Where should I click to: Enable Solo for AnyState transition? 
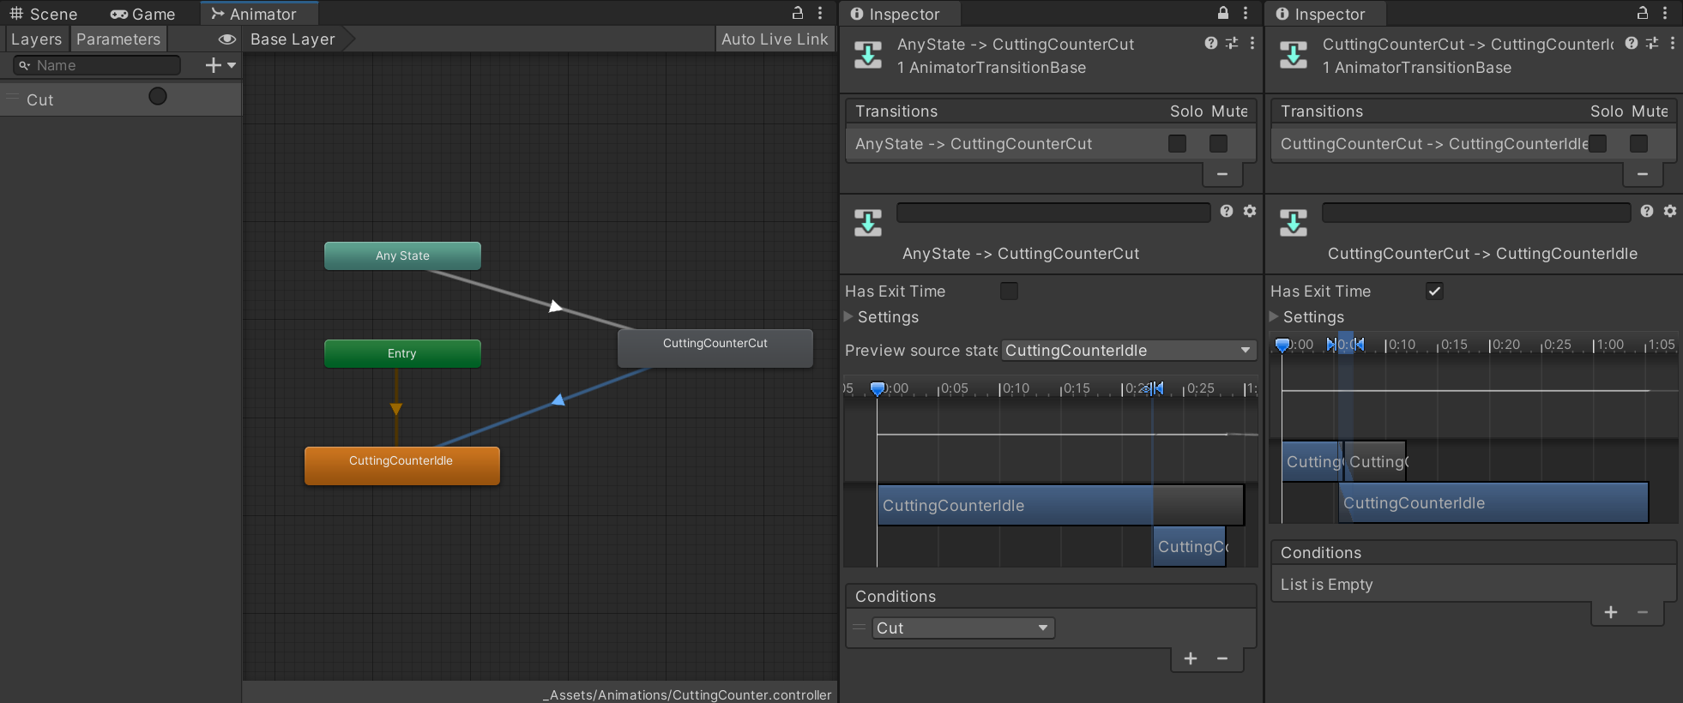tap(1177, 143)
